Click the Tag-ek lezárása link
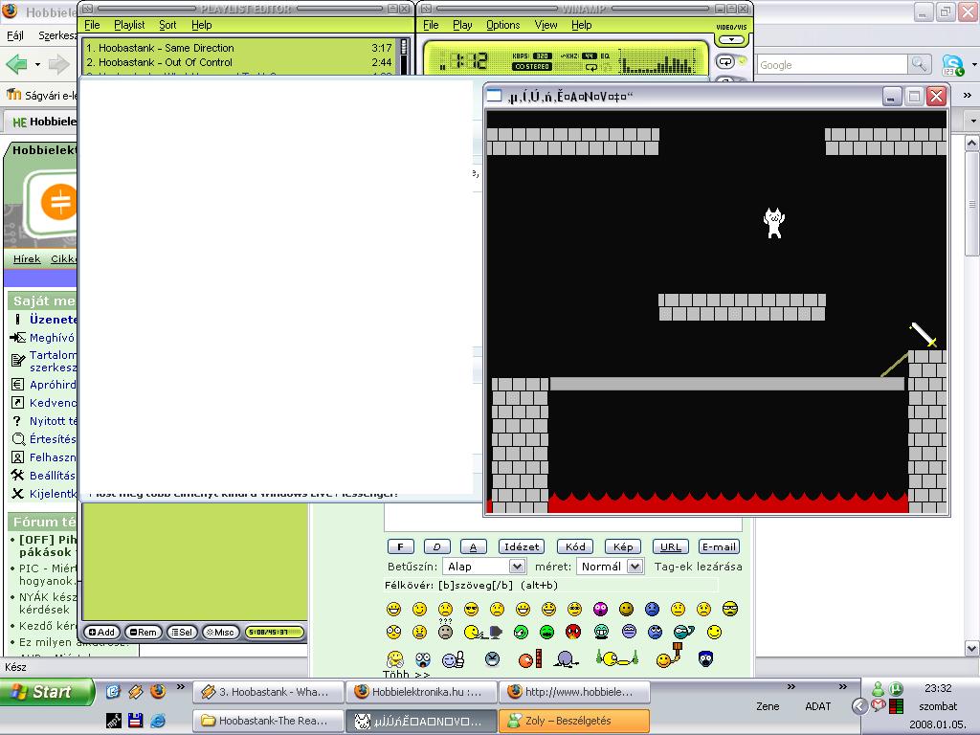 click(698, 567)
